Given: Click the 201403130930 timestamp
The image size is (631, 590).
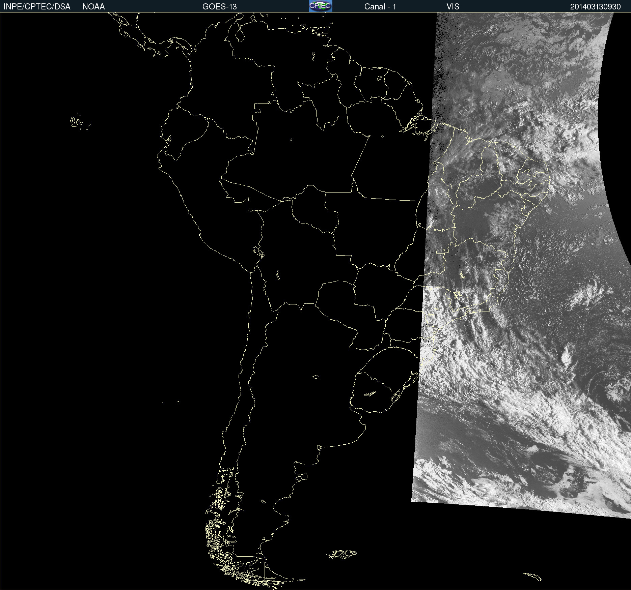Looking at the screenshot, I should click(595, 7).
